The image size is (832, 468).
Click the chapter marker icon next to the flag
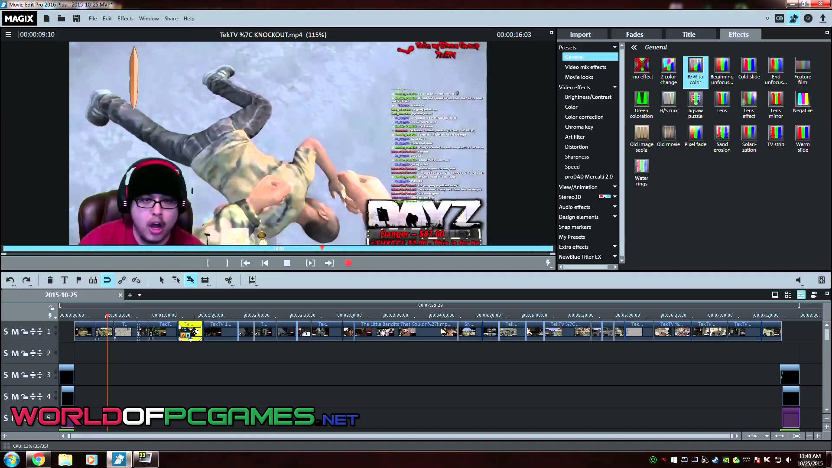[x=93, y=280]
